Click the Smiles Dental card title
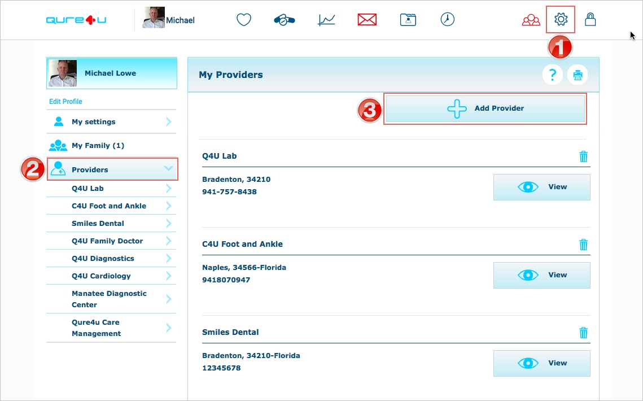Screen dimensions: 643x401 pos(230,332)
